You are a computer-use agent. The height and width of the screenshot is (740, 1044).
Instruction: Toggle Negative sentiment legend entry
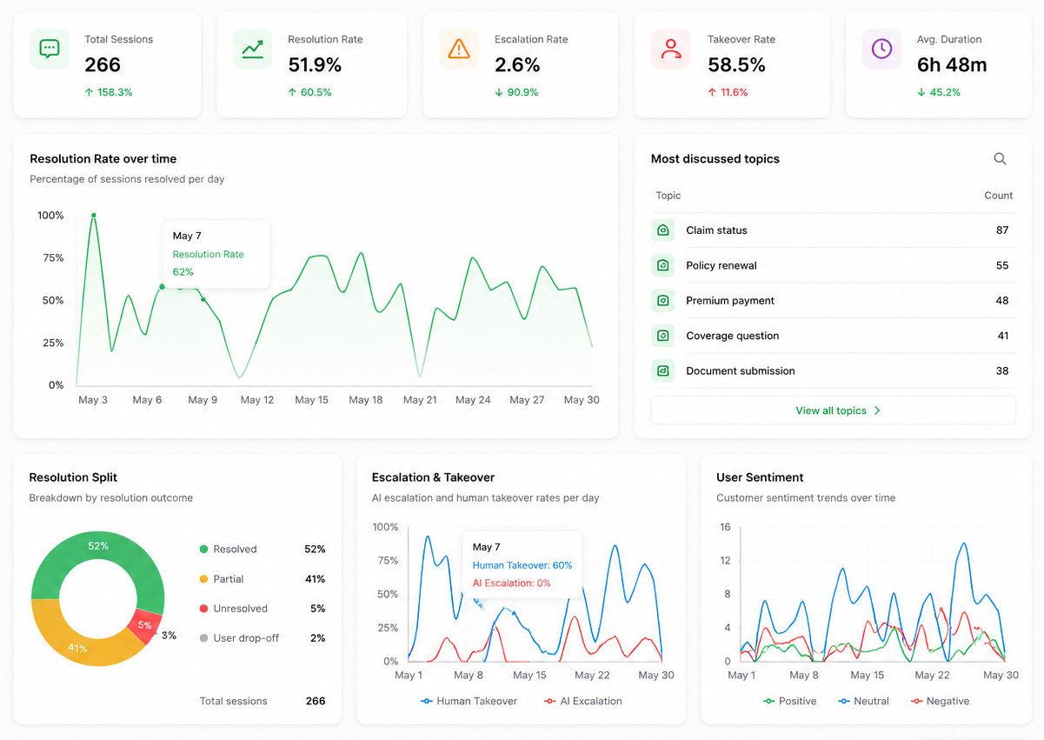[939, 701]
